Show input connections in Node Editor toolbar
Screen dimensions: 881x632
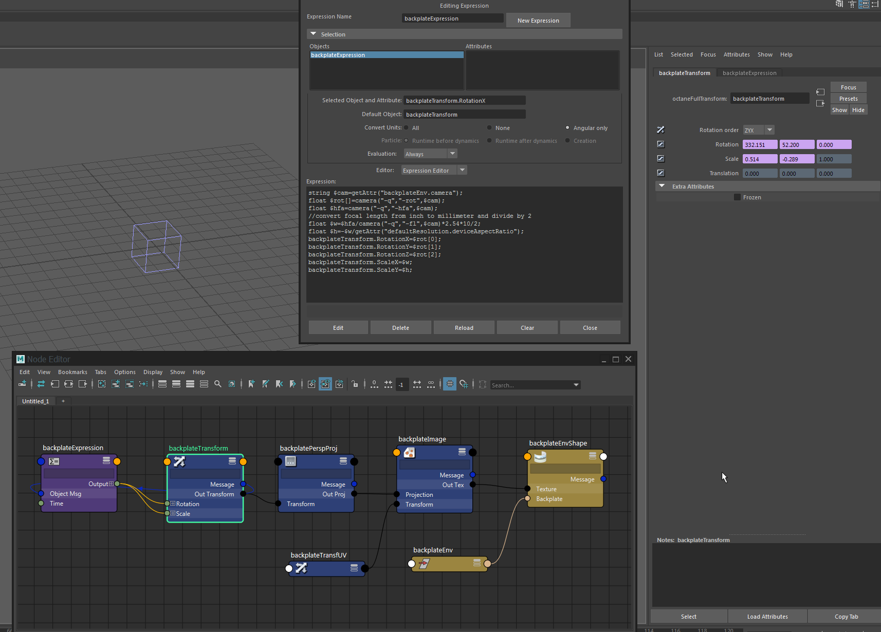pyautogui.click(x=55, y=384)
